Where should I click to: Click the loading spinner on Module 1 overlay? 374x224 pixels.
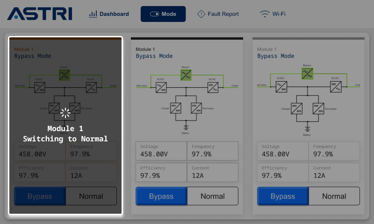pyautogui.click(x=65, y=112)
